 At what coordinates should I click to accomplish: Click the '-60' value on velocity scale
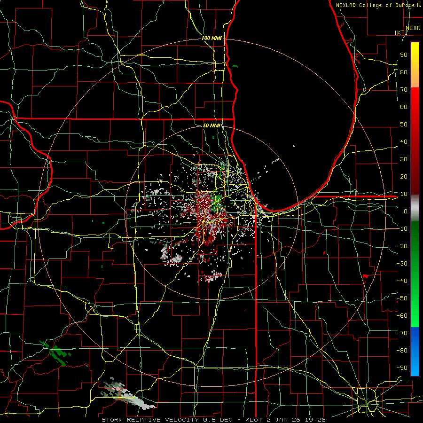pos(402,316)
